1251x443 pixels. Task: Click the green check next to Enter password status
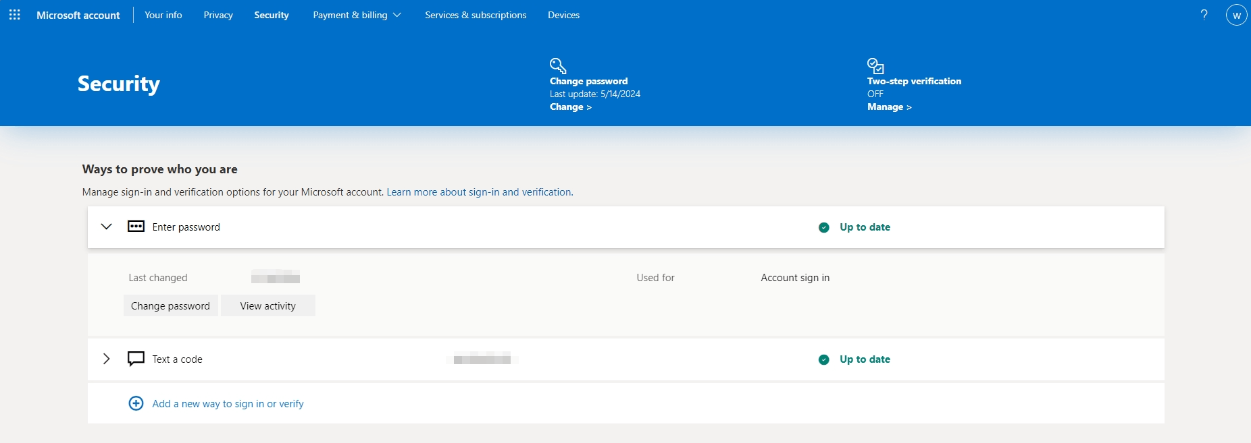[823, 227]
